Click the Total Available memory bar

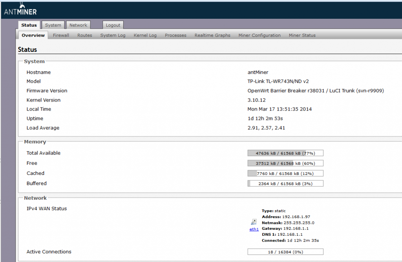[285, 153]
